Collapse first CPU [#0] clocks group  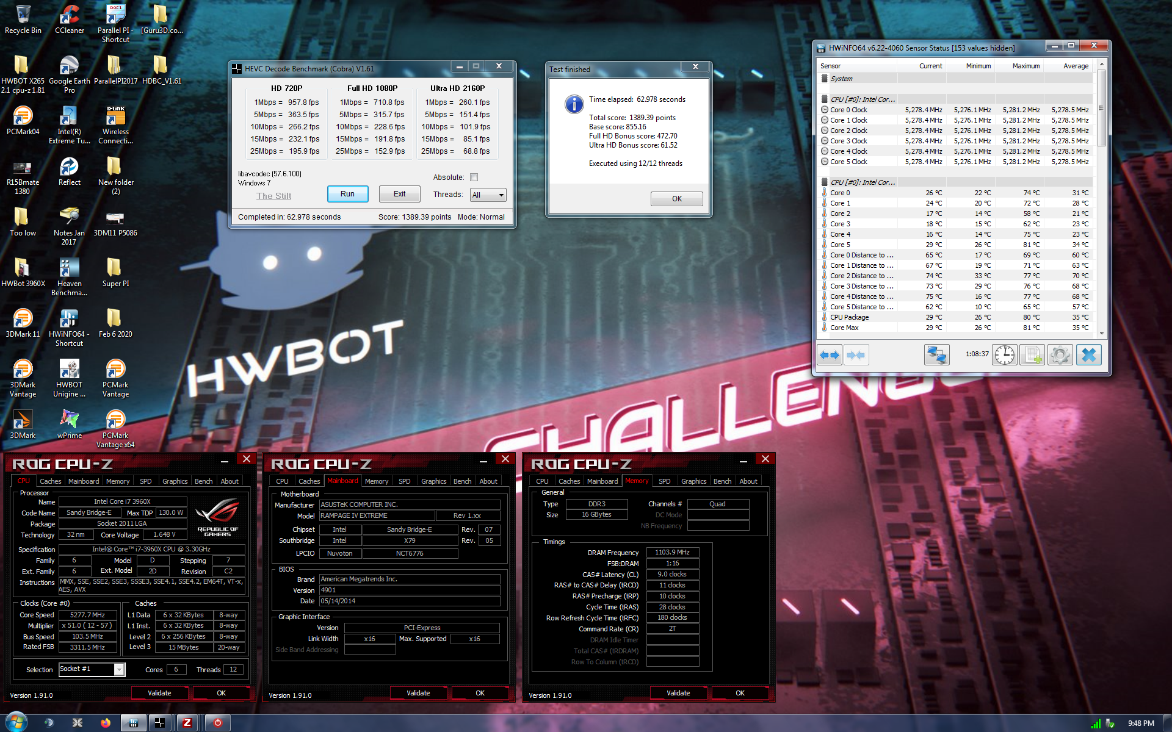click(825, 99)
